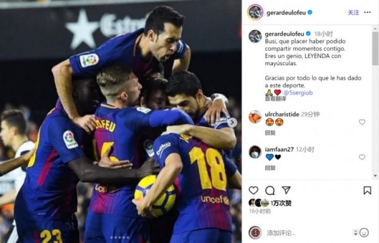
Task: Open comments with the speech bubble icon
Action: tap(270, 190)
